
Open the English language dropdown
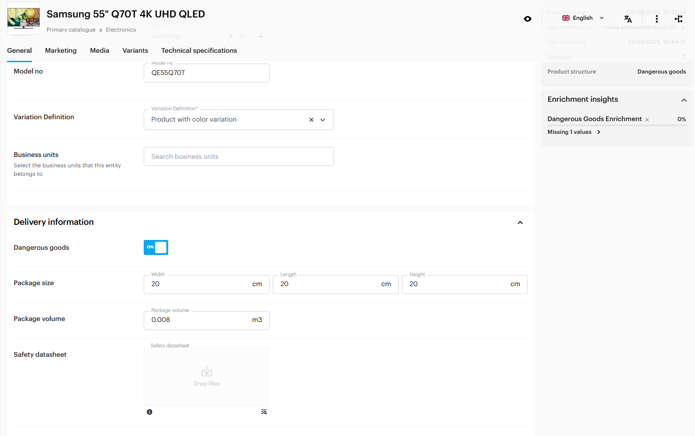point(583,18)
